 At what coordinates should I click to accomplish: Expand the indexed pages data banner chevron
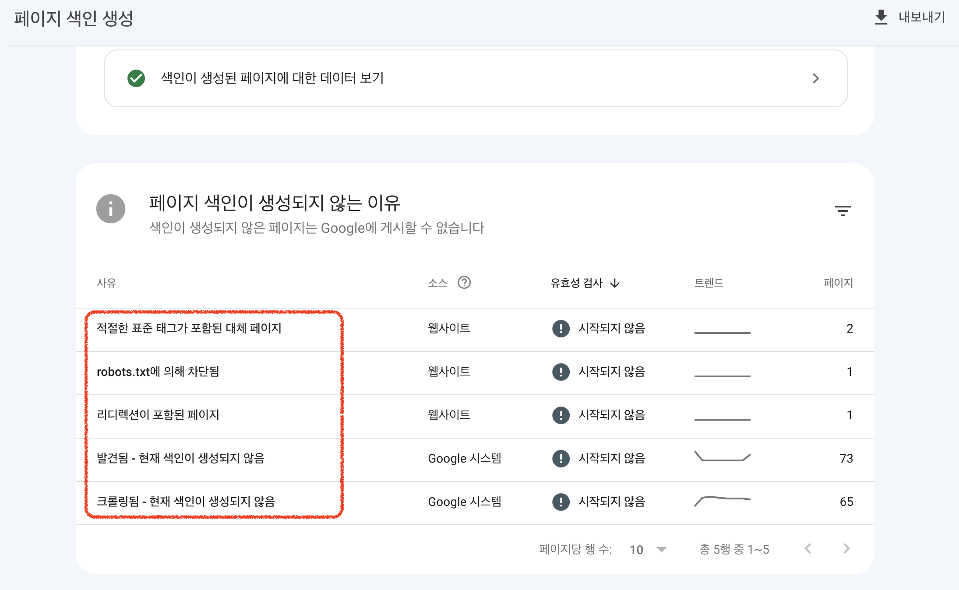pos(815,78)
